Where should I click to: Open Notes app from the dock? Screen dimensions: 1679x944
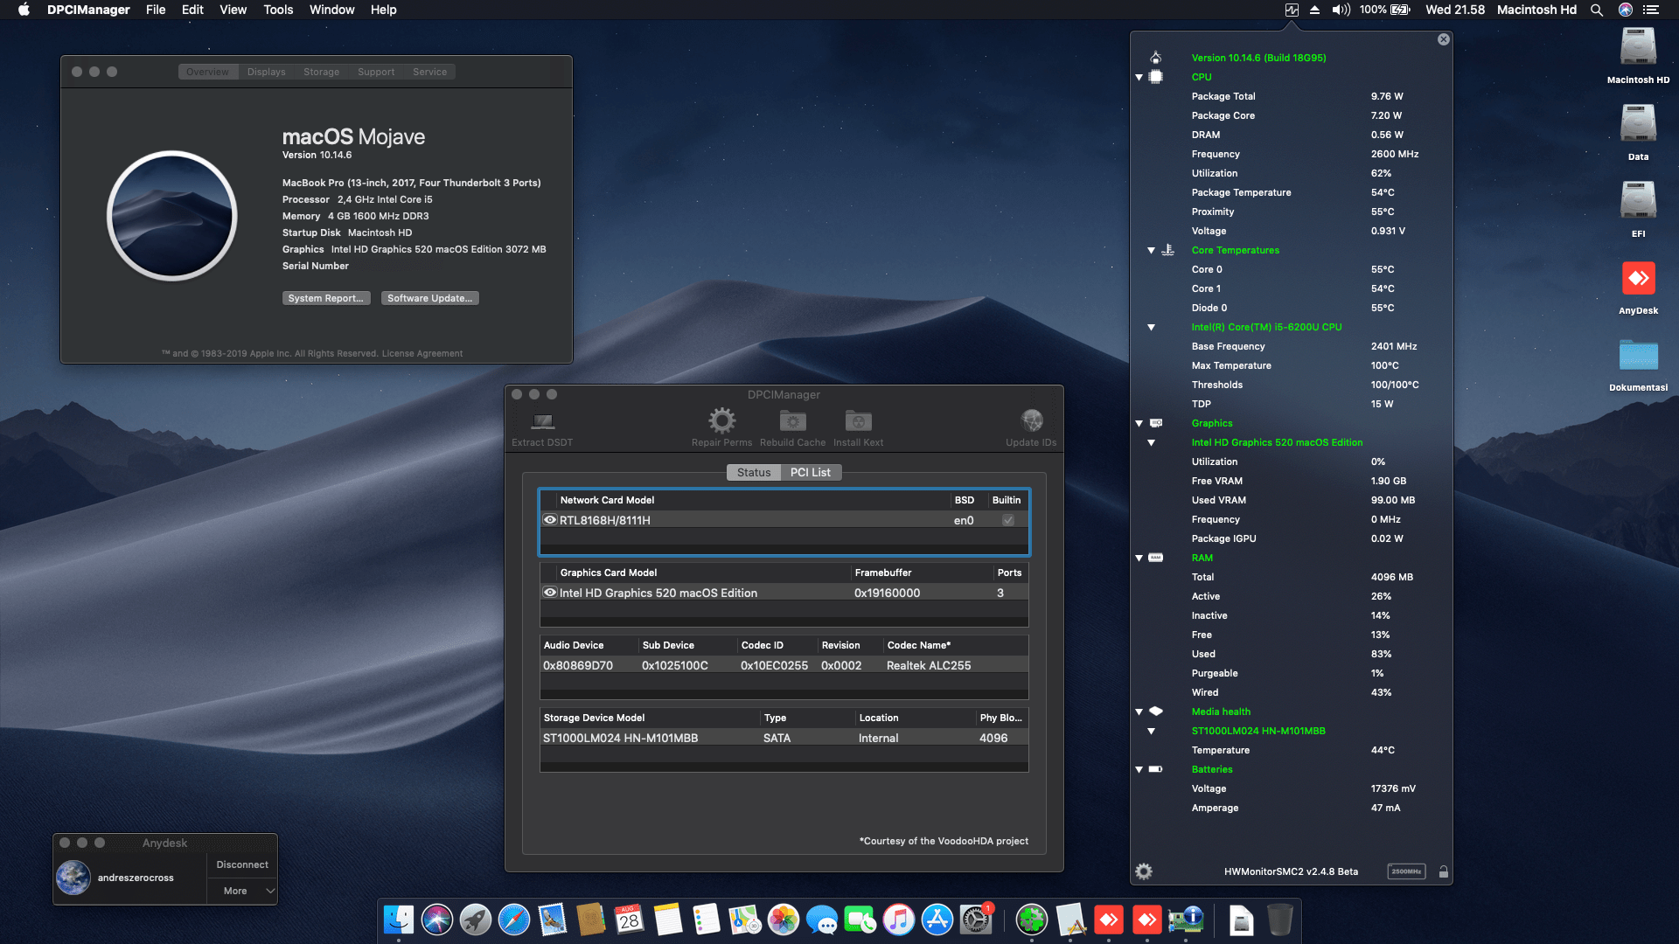pyautogui.click(x=668, y=920)
